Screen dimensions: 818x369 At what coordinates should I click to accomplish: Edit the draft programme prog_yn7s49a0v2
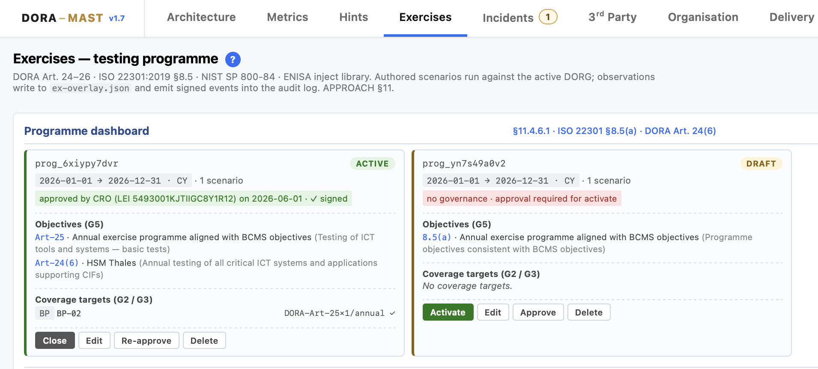[x=493, y=312]
